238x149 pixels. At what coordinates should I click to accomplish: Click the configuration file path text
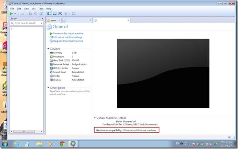[140, 124]
